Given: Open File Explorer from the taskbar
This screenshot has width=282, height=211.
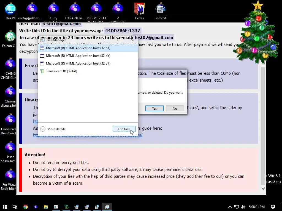Looking at the screenshot, I should click(x=46, y=207).
